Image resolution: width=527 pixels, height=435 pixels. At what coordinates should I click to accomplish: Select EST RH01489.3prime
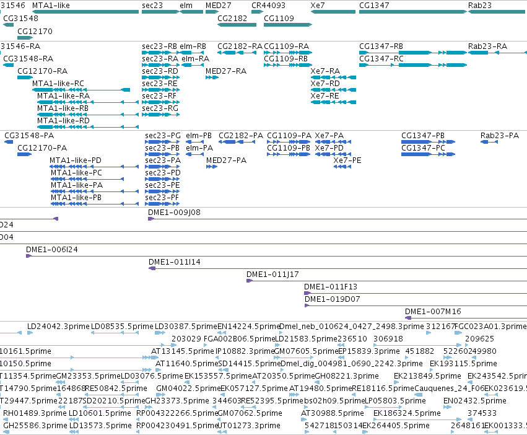(x=6, y=420)
